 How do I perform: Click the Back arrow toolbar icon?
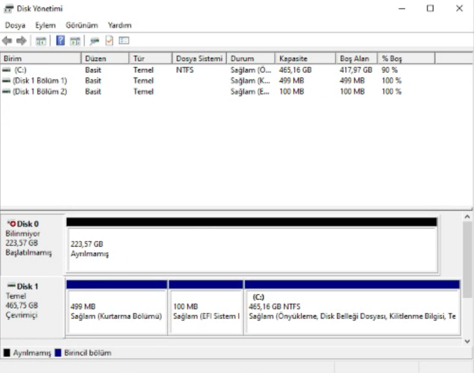pos(7,40)
